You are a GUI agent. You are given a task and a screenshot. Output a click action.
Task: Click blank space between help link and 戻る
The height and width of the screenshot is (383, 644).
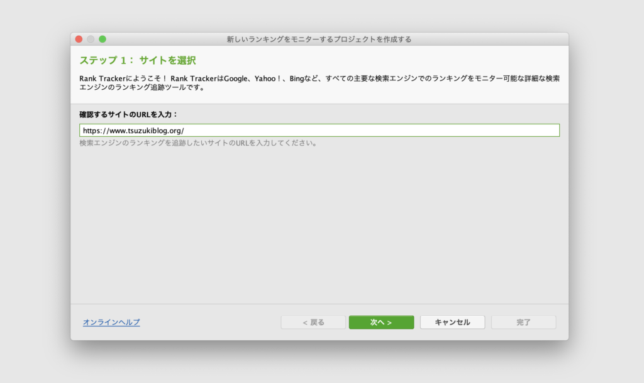[210, 322]
